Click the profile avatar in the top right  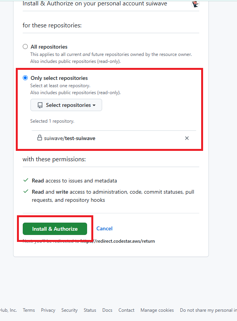[x=195, y=4]
